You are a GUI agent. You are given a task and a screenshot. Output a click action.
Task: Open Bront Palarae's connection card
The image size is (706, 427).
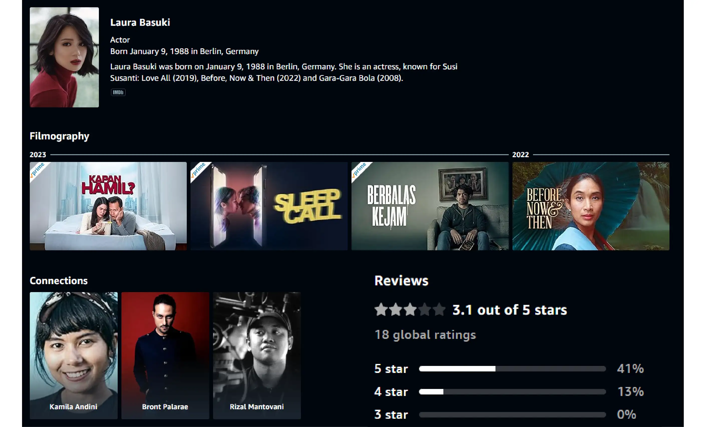pos(165,355)
